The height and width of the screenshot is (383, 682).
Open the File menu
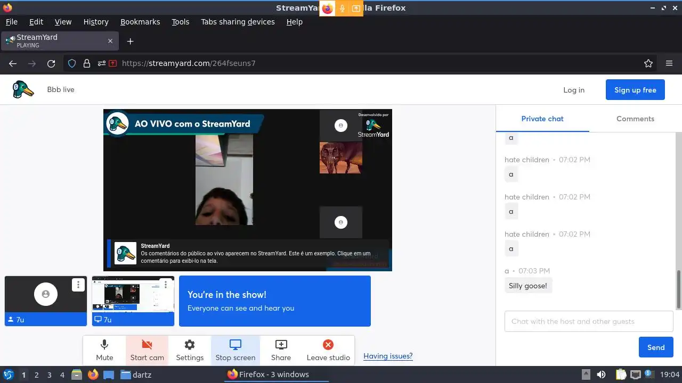(12, 22)
